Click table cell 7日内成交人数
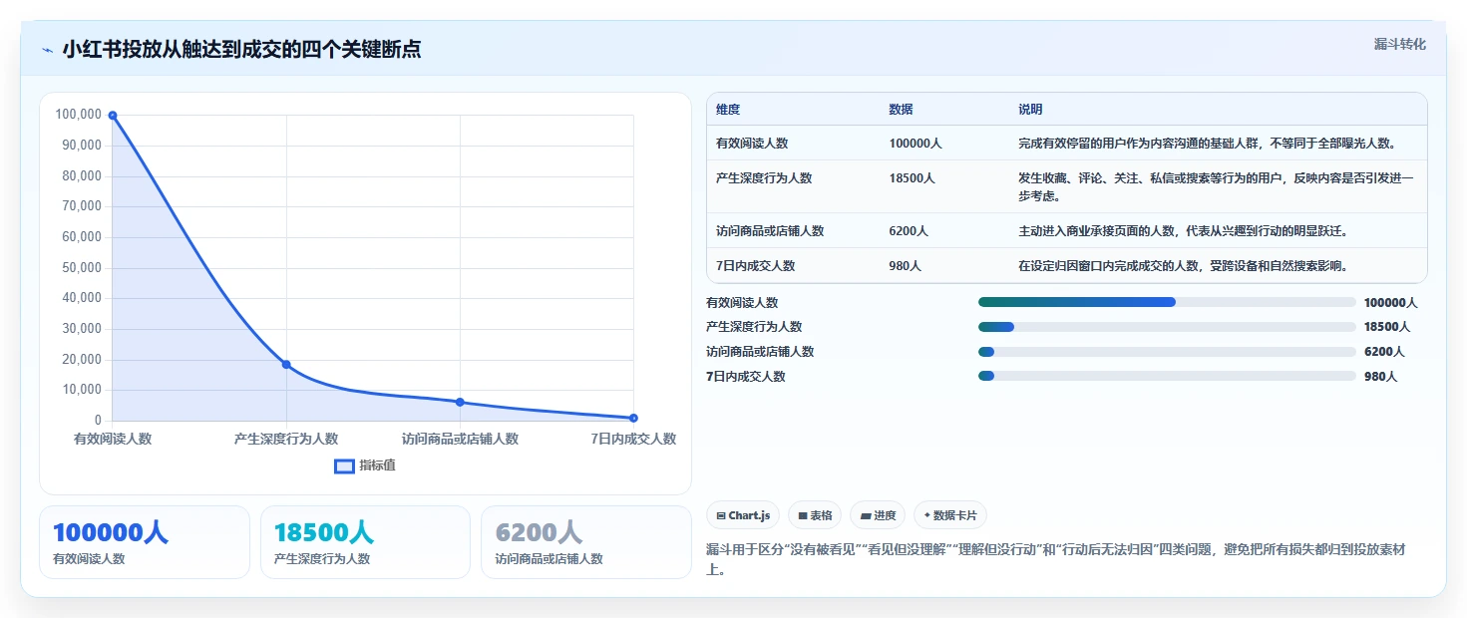The width and height of the screenshot is (1467, 618). 756,266
